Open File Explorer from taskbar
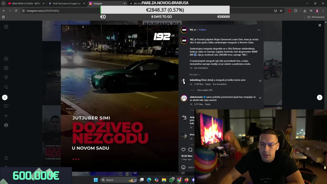327x184 pixels. pos(164,180)
